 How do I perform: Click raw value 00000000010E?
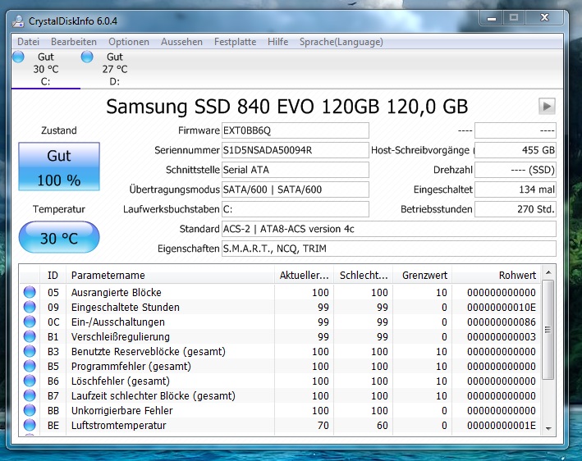pos(502,307)
